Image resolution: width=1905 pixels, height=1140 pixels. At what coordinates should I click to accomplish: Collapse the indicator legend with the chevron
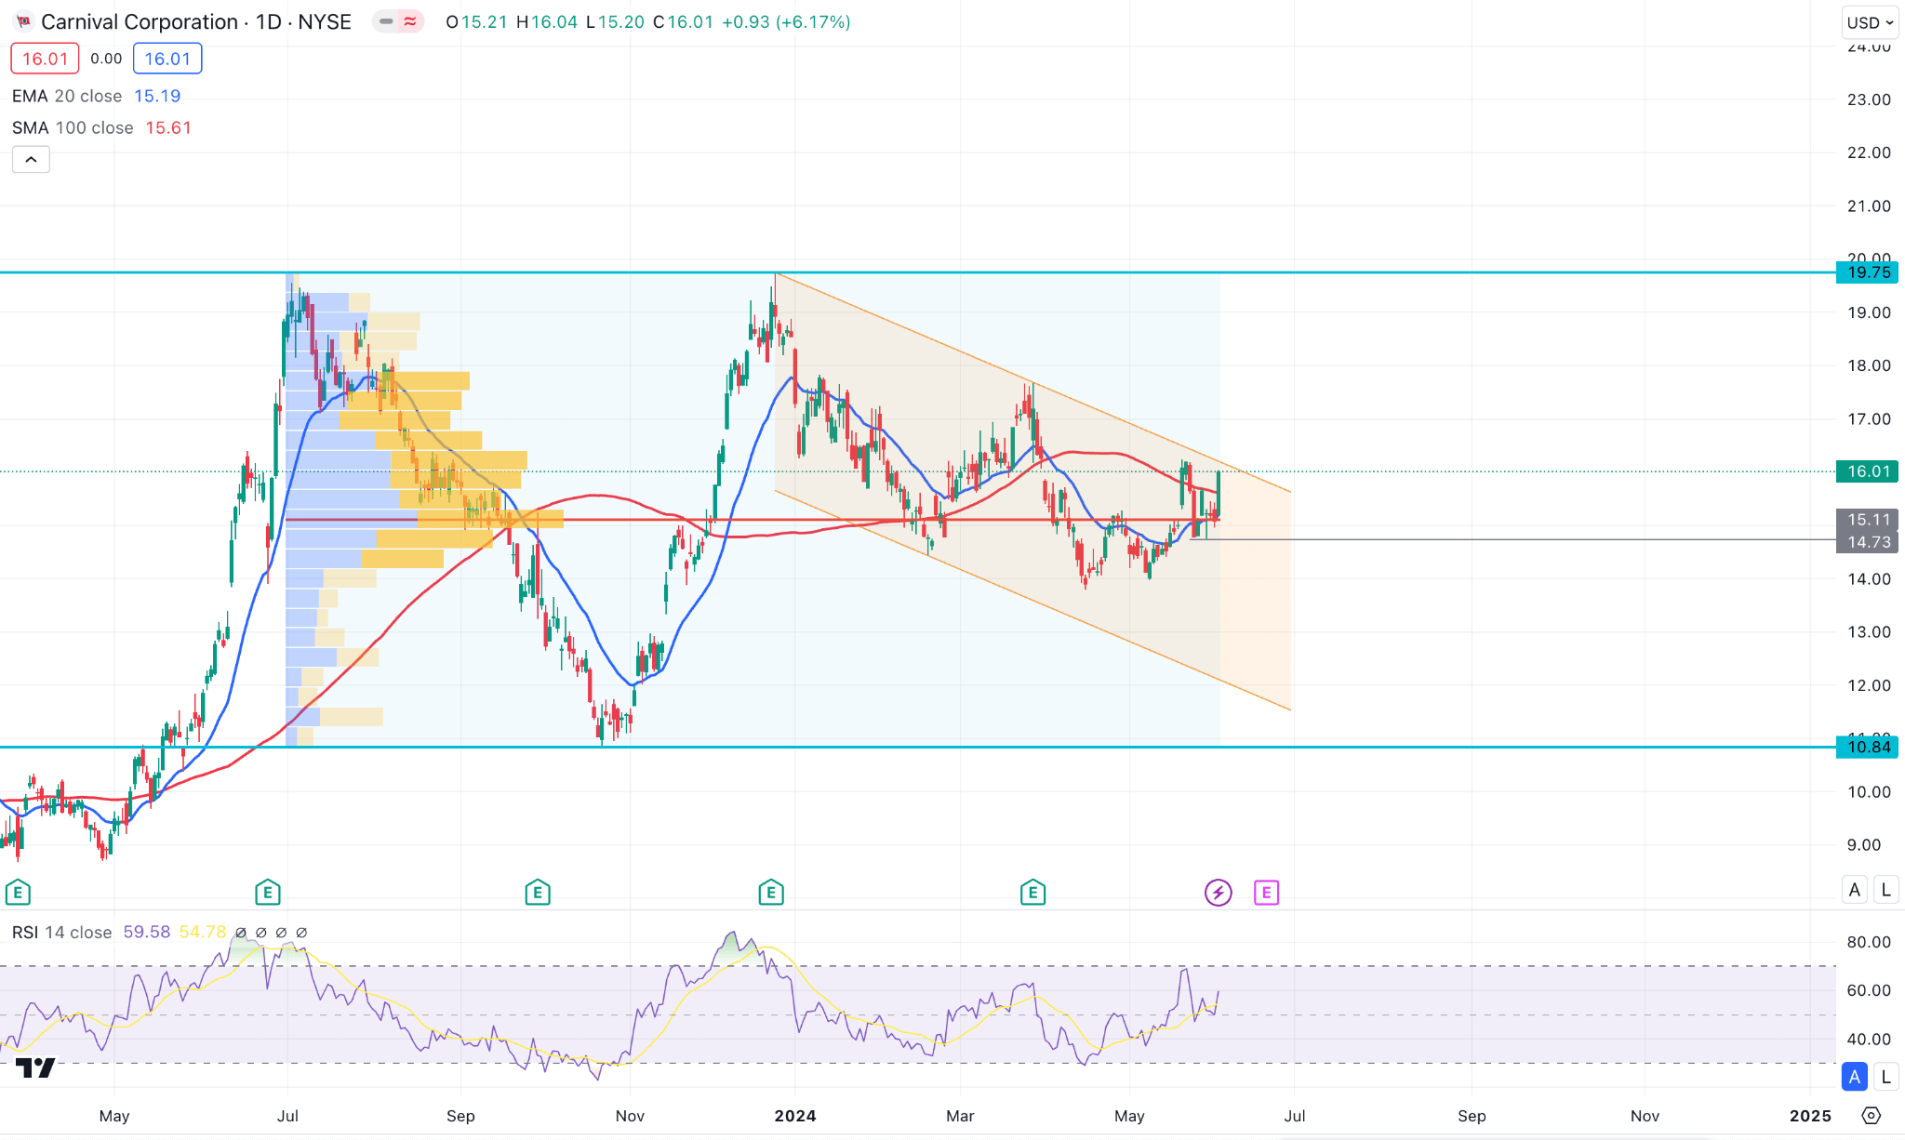31,160
